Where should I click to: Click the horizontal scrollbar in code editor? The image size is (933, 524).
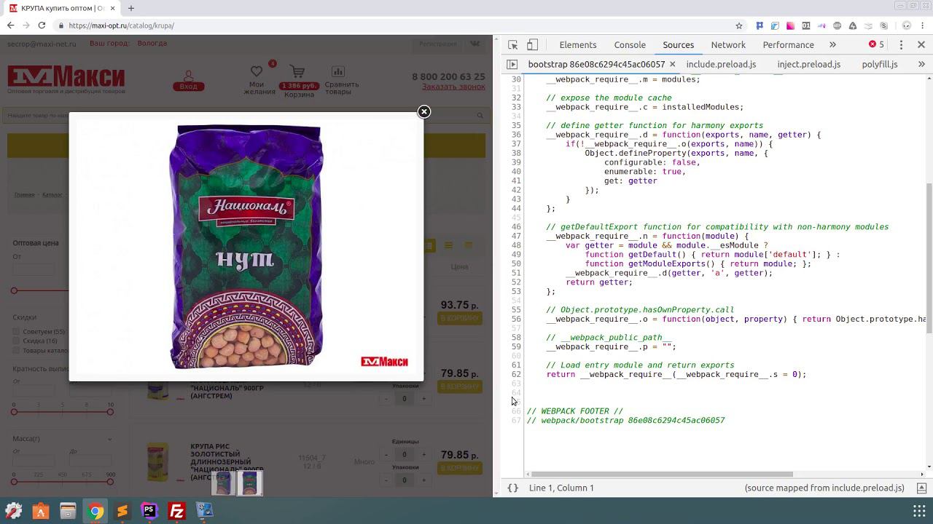point(662,474)
